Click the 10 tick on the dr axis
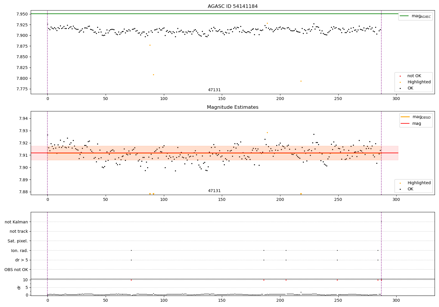The height and width of the screenshot is (307, 439). (x=25, y=280)
